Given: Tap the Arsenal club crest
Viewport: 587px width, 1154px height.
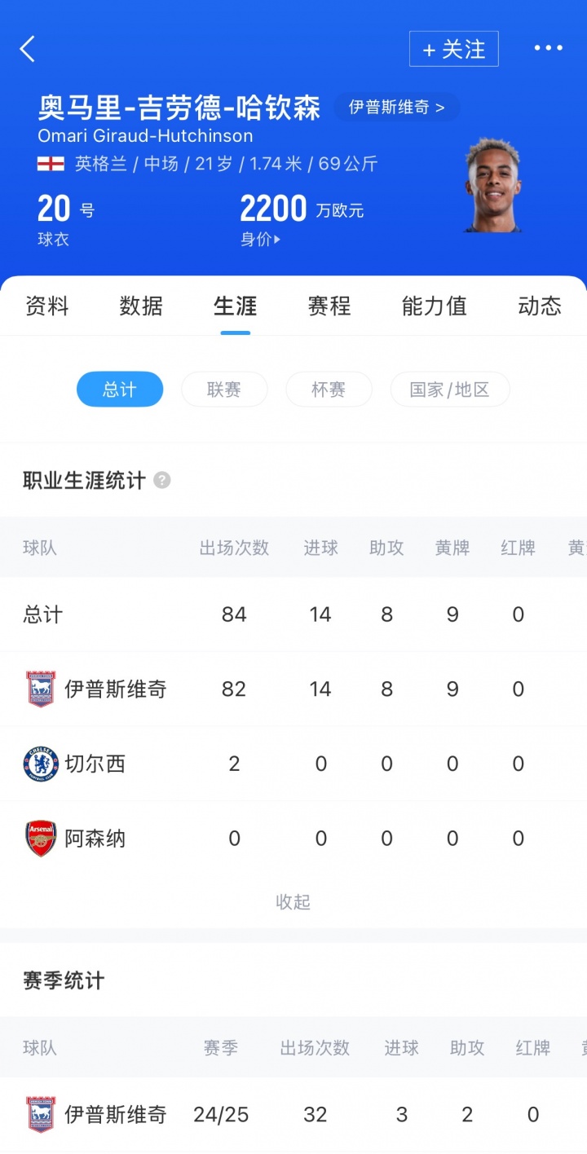Looking at the screenshot, I should point(41,838).
